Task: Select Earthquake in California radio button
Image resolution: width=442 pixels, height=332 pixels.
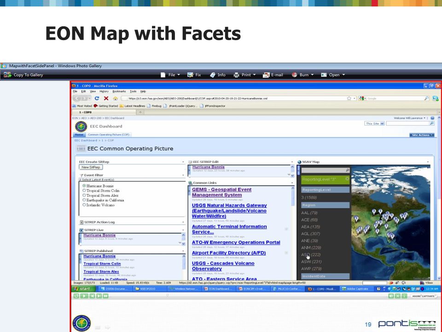Action: 84,200
